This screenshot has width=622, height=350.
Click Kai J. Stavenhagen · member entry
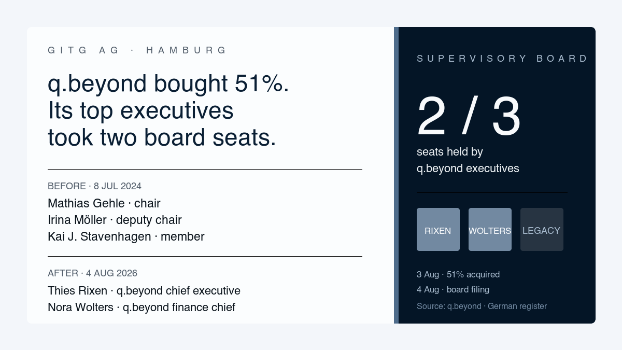[x=126, y=236]
